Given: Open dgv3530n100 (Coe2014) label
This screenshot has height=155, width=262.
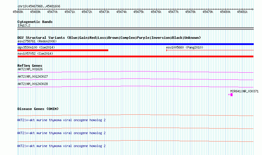Looking at the screenshot, I should pyautogui.click(x=36, y=47).
